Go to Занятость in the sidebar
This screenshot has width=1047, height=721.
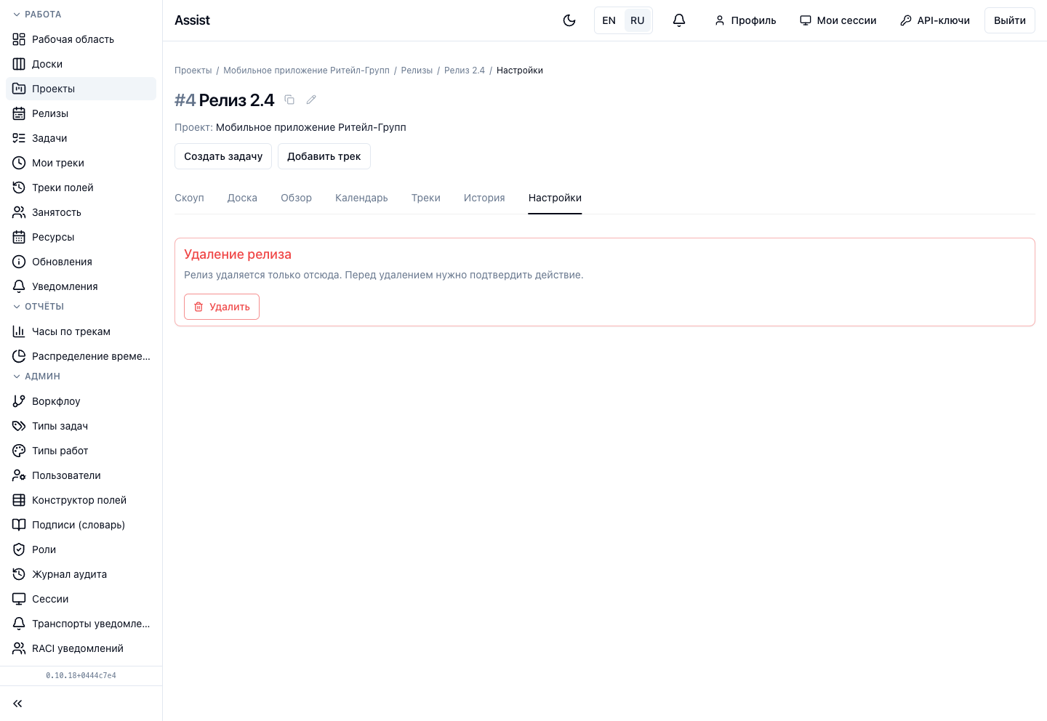pos(81,212)
